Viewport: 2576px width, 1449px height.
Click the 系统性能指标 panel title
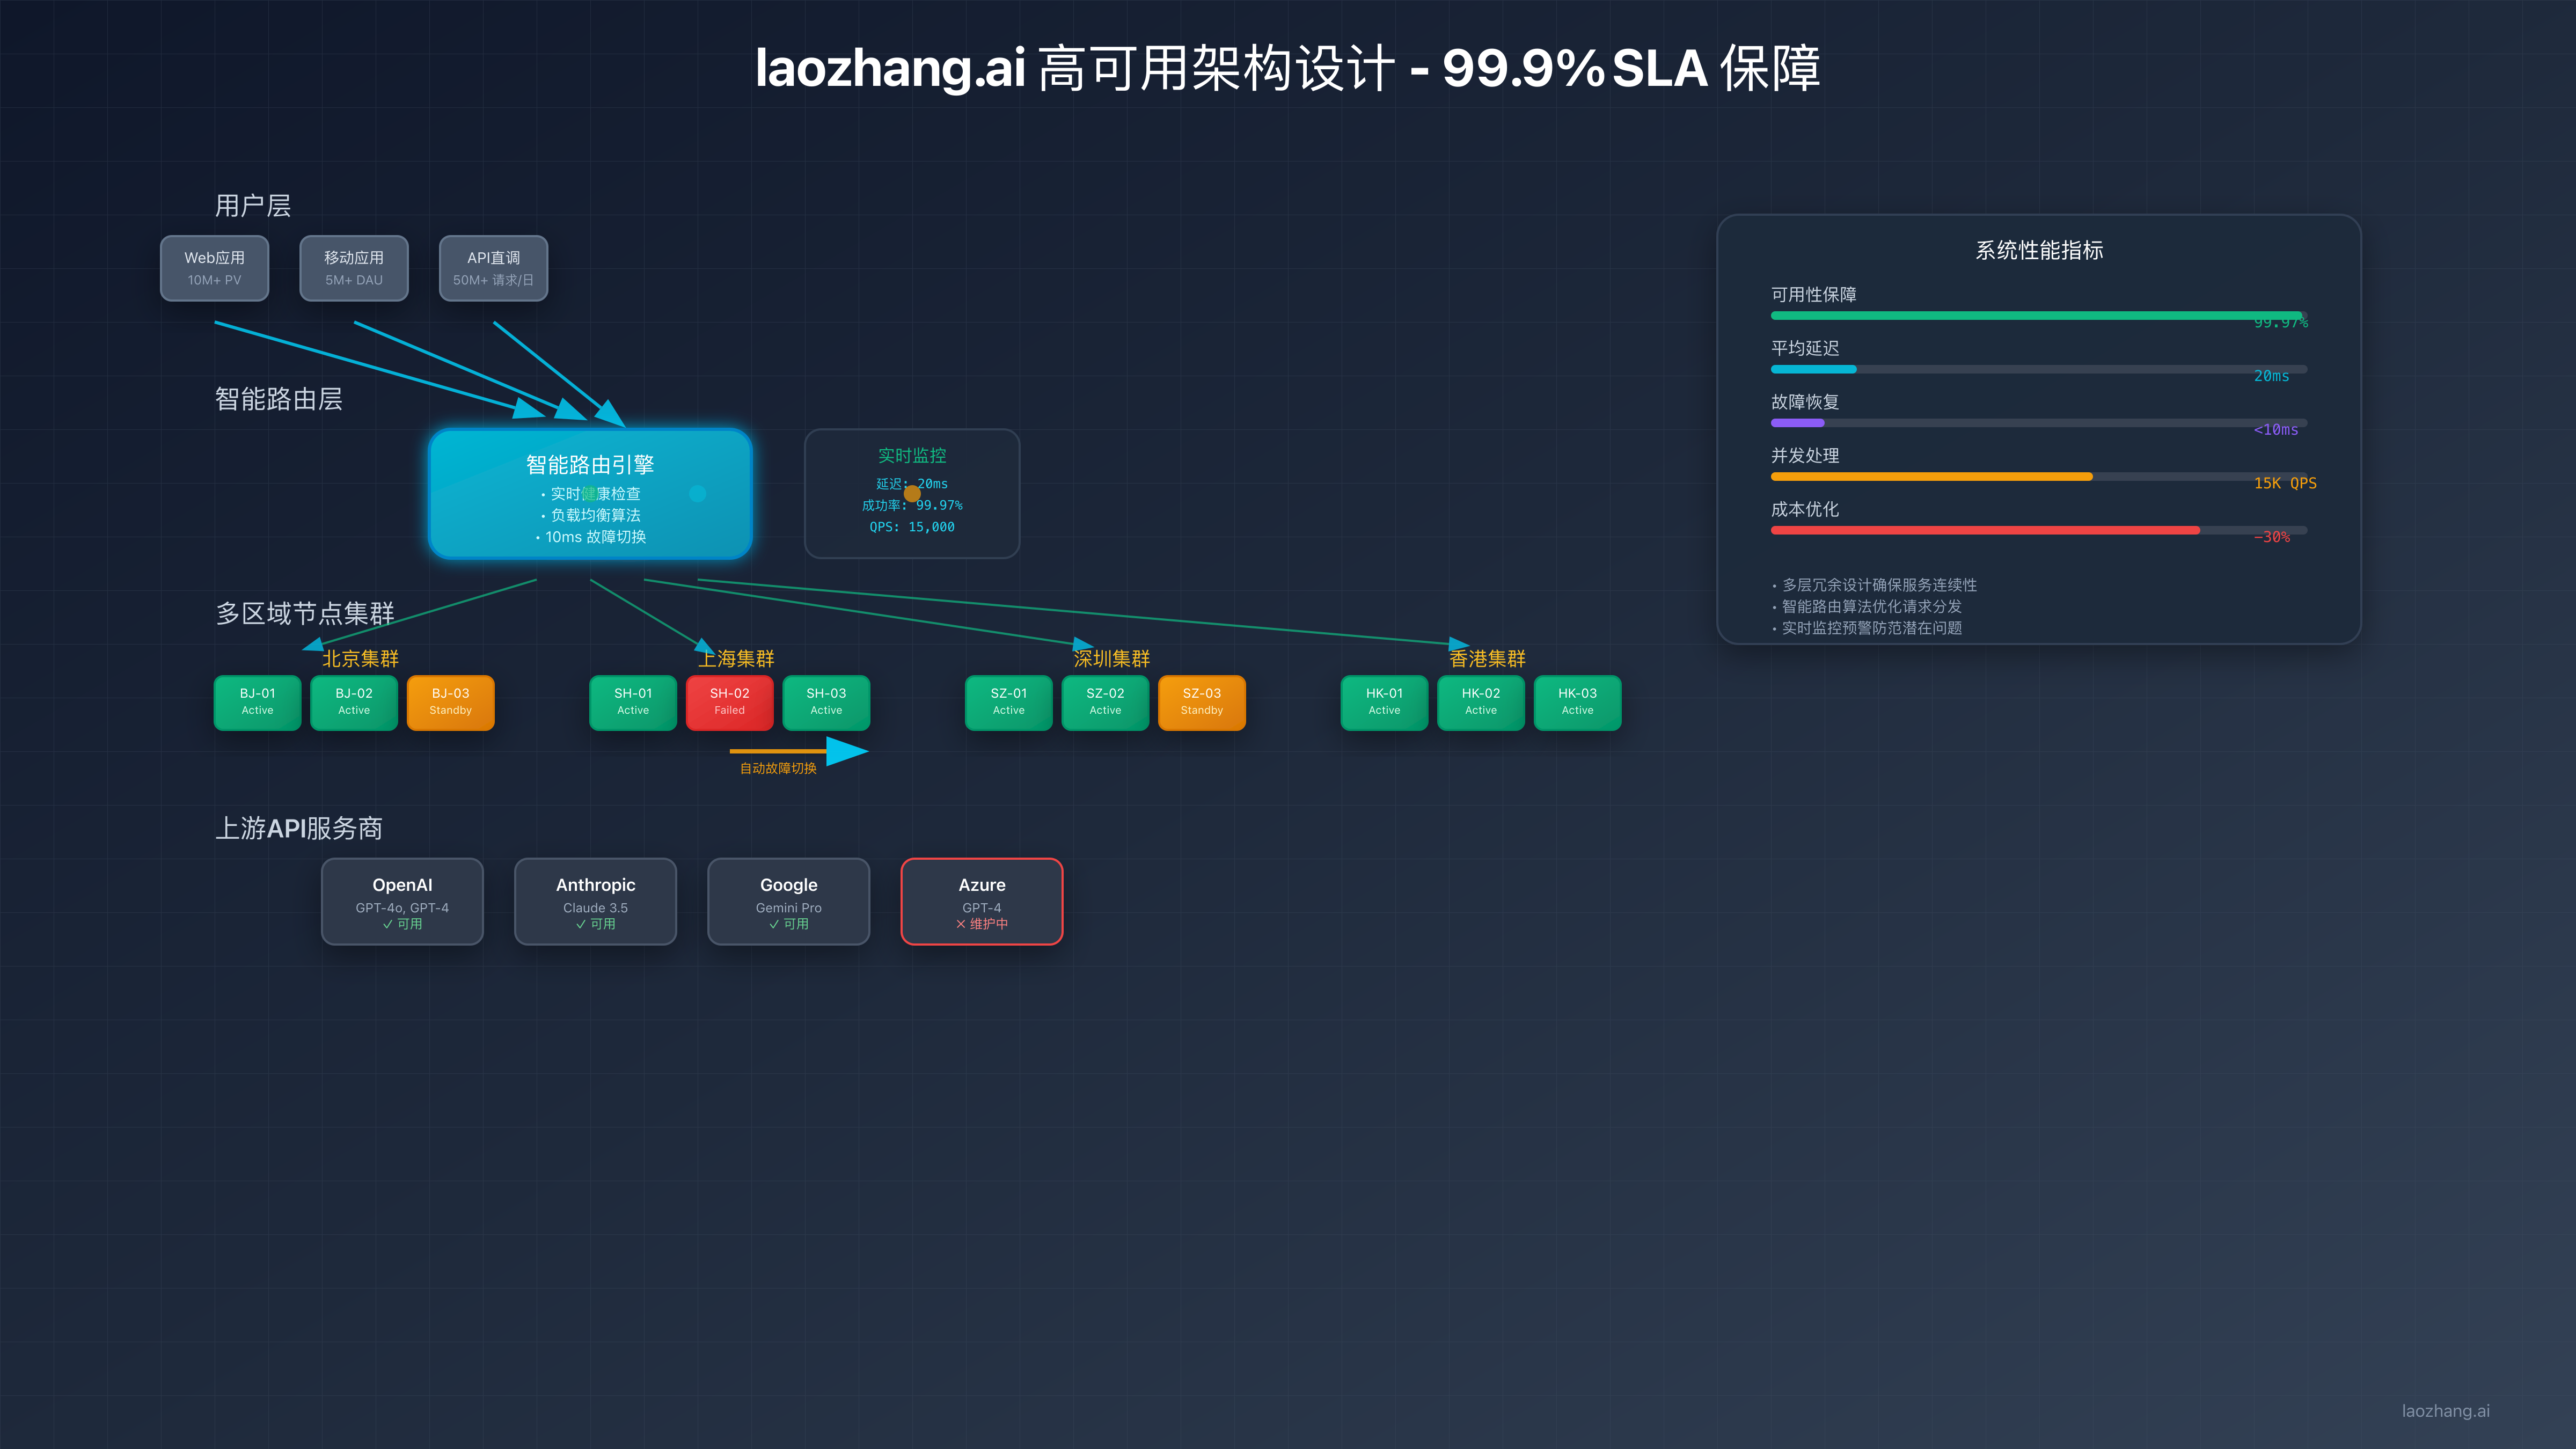click(2039, 250)
